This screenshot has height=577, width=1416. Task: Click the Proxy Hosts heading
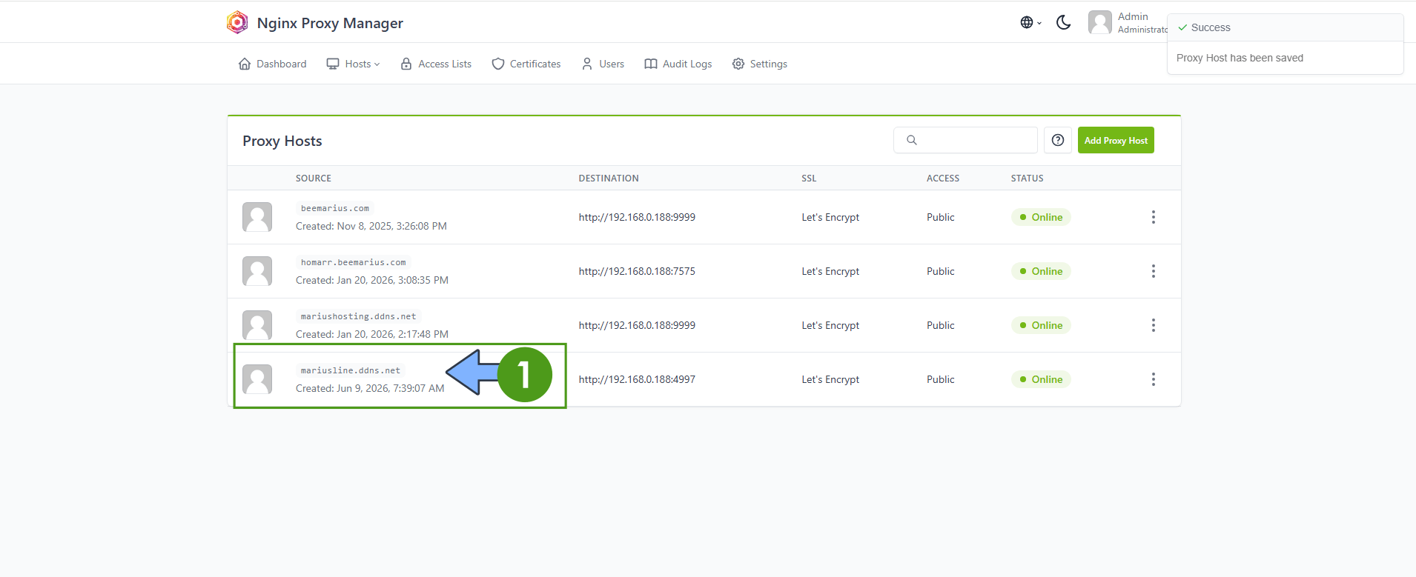(x=282, y=141)
